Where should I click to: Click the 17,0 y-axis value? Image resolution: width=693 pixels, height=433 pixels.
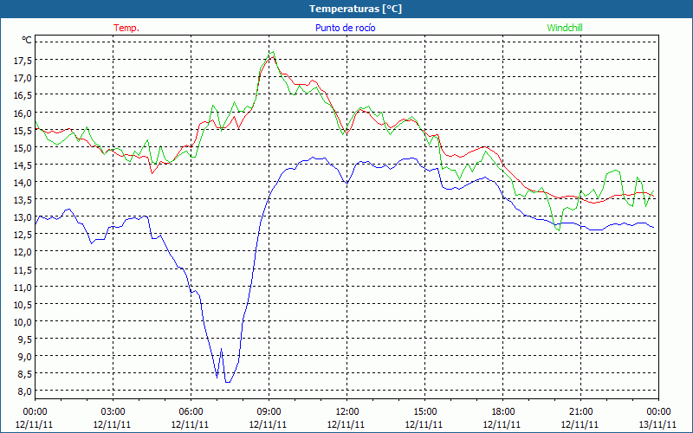[23, 78]
